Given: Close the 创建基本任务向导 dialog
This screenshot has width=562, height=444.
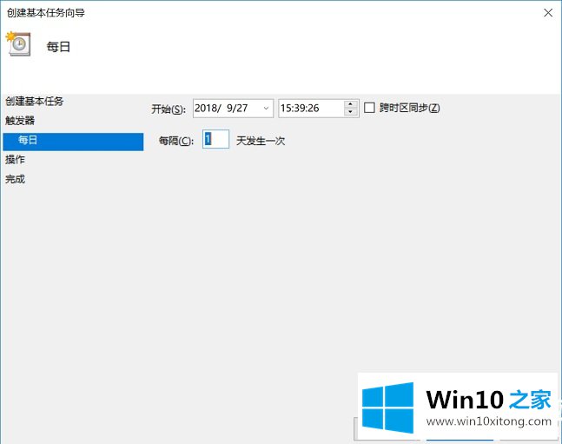Looking at the screenshot, I should point(547,13).
